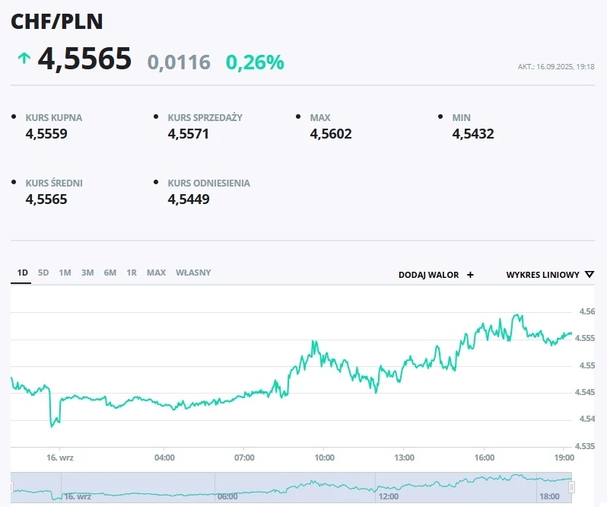Switch to the 6M range tab
This screenshot has width=607, height=507.
pos(110,273)
